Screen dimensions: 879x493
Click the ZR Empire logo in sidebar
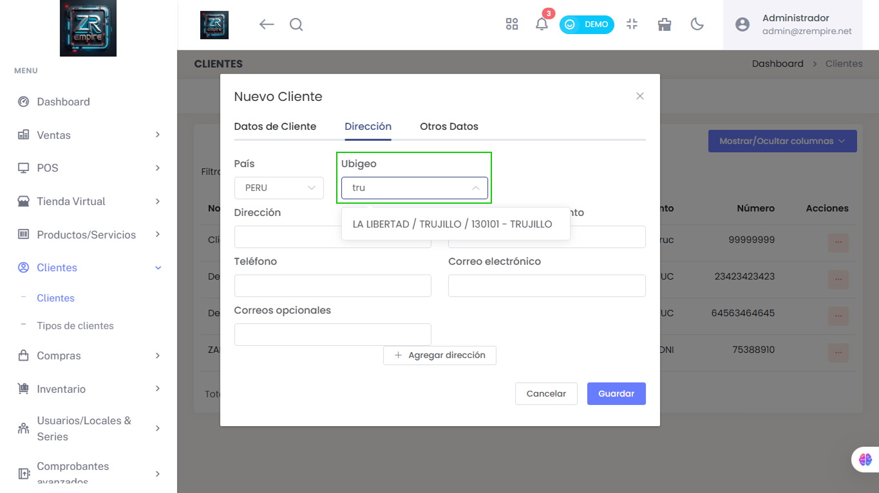[x=88, y=28]
